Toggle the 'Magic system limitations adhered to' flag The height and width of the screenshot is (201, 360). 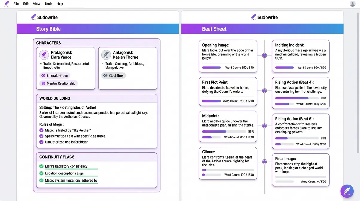click(42, 180)
